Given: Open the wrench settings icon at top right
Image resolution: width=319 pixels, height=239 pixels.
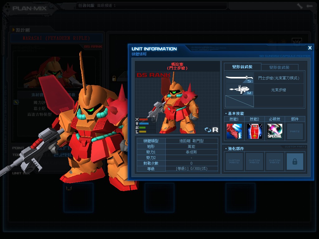Looking at the screenshot, I should 299,6.
